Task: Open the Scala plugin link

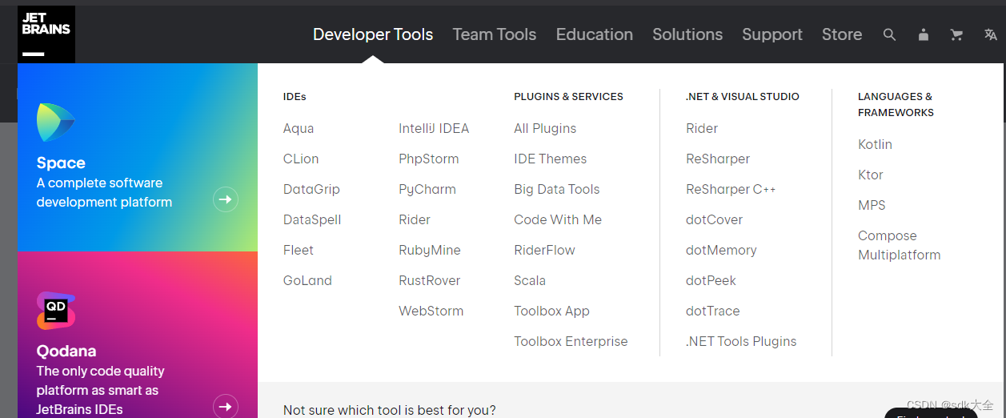Action: pyautogui.click(x=530, y=280)
